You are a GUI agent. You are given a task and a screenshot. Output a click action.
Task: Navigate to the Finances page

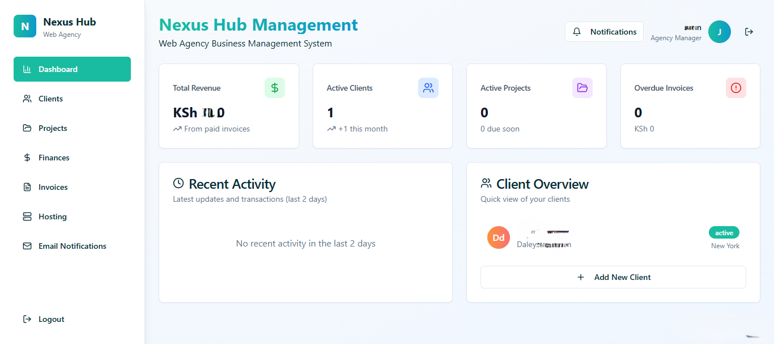point(54,158)
